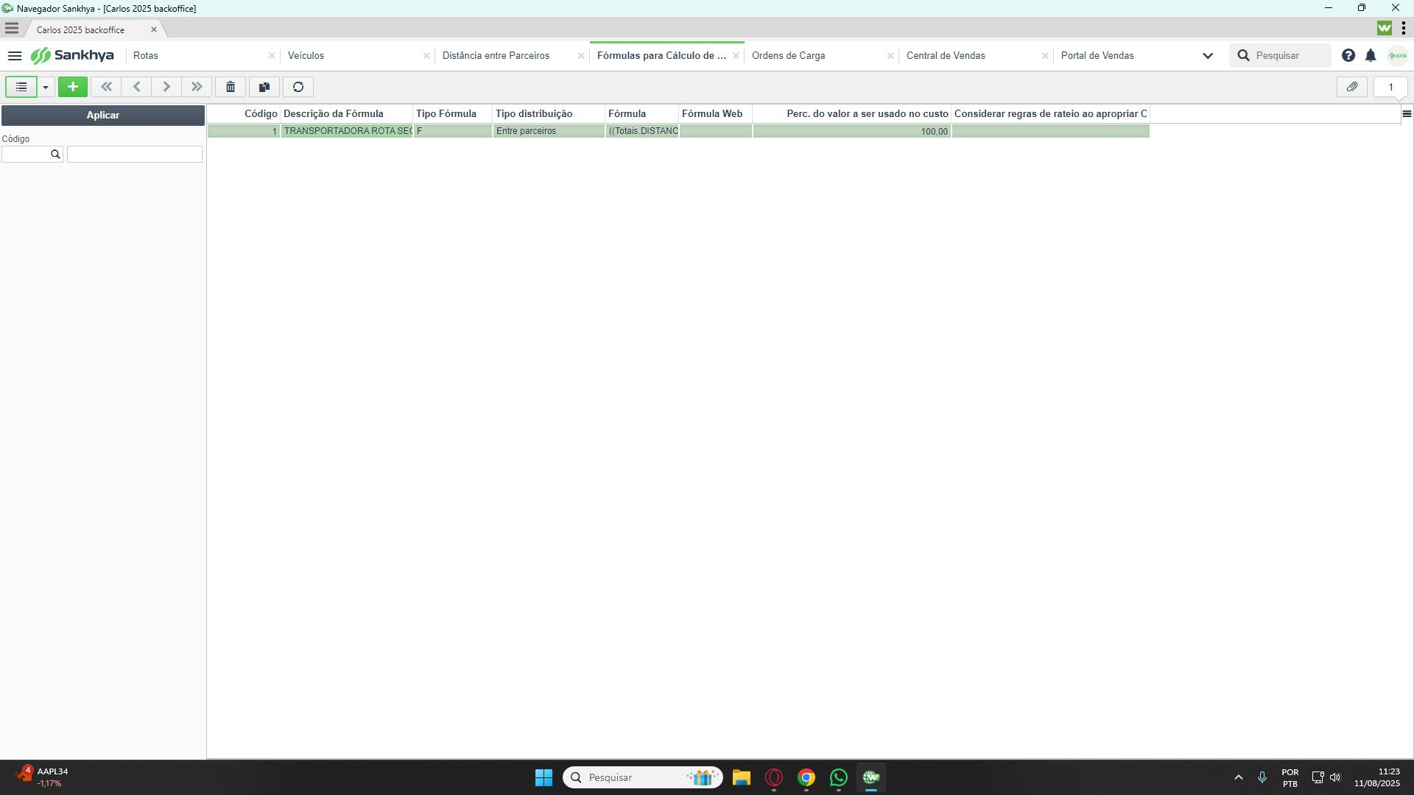Add a new formula with the green plus button
Screen dimensions: 1414x795
[x=72, y=87]
